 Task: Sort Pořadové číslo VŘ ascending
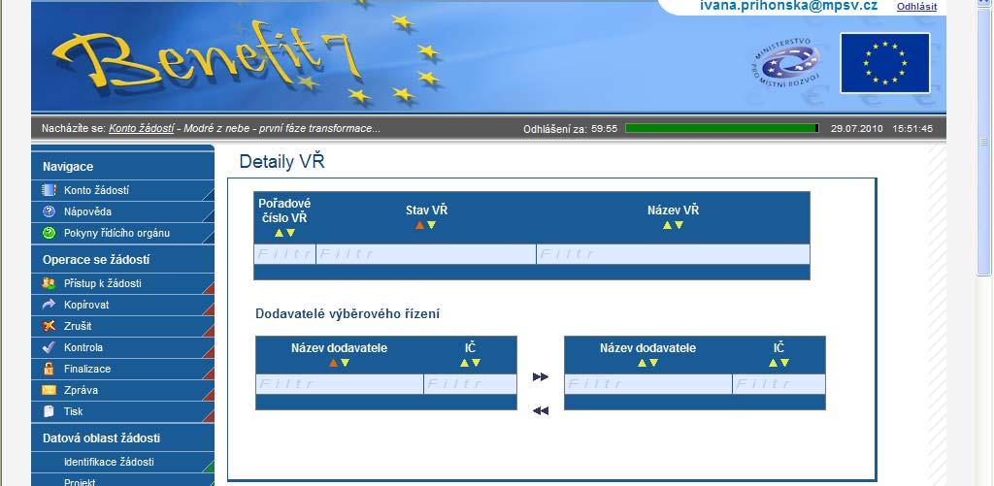[279, 233]
